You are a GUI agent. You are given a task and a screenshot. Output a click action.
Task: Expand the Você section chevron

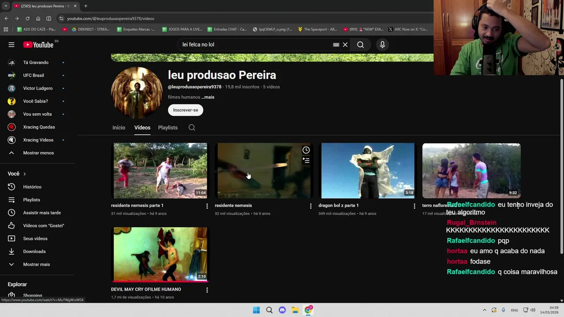[25, 174]
